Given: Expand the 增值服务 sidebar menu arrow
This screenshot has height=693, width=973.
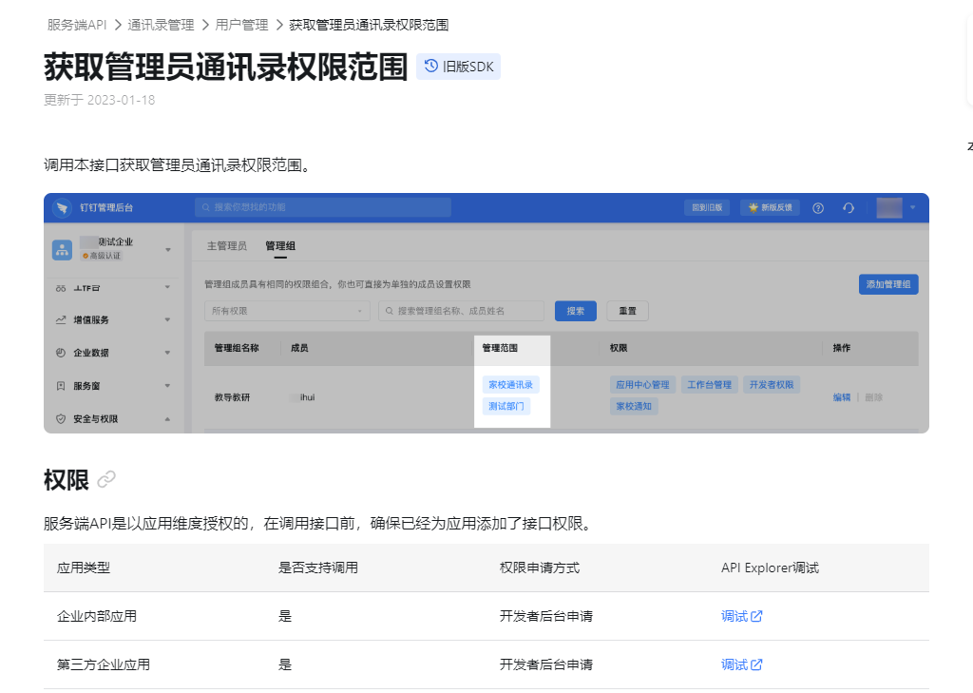Looking at the screenshot, I should [x=167, y=319].
